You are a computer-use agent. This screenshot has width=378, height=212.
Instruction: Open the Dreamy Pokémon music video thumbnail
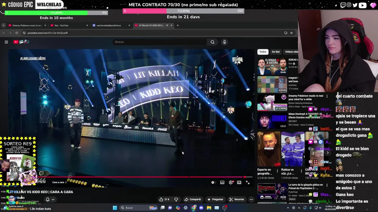click(272, 103)
